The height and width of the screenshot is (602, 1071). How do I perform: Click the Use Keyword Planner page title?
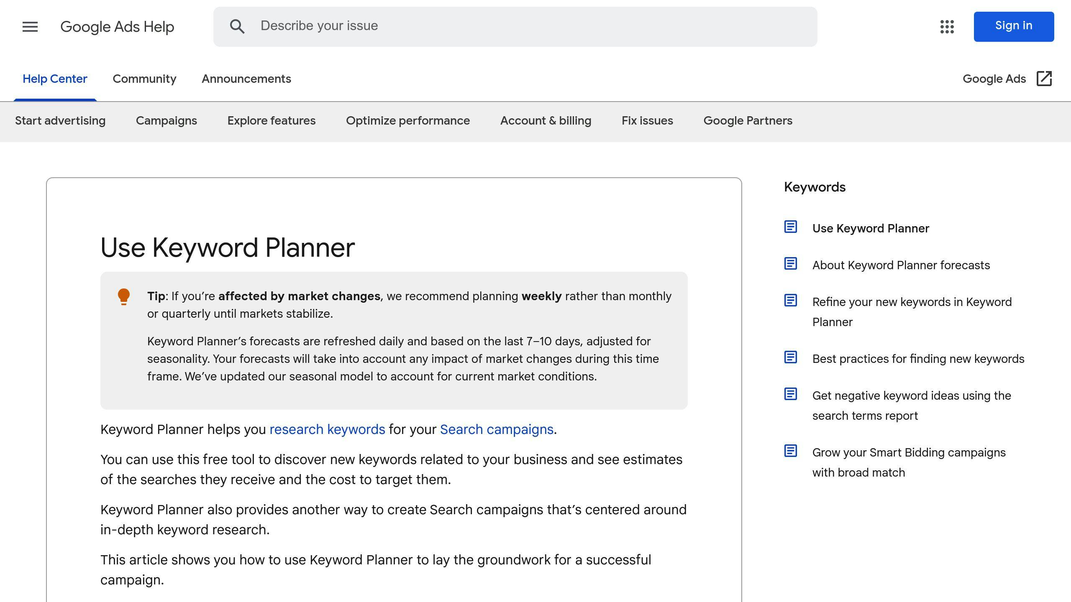[228, 247]
